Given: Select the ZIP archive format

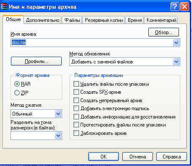Looking at the screenshot, I should point(17,92).
